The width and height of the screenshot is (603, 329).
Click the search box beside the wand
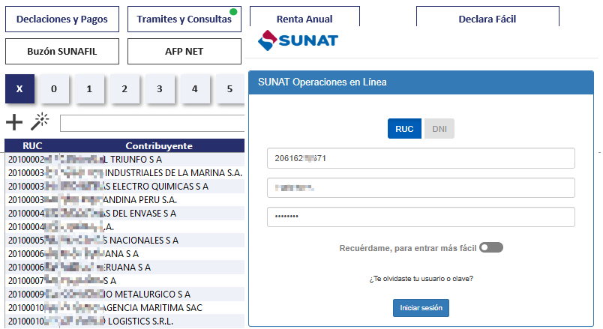152,123
